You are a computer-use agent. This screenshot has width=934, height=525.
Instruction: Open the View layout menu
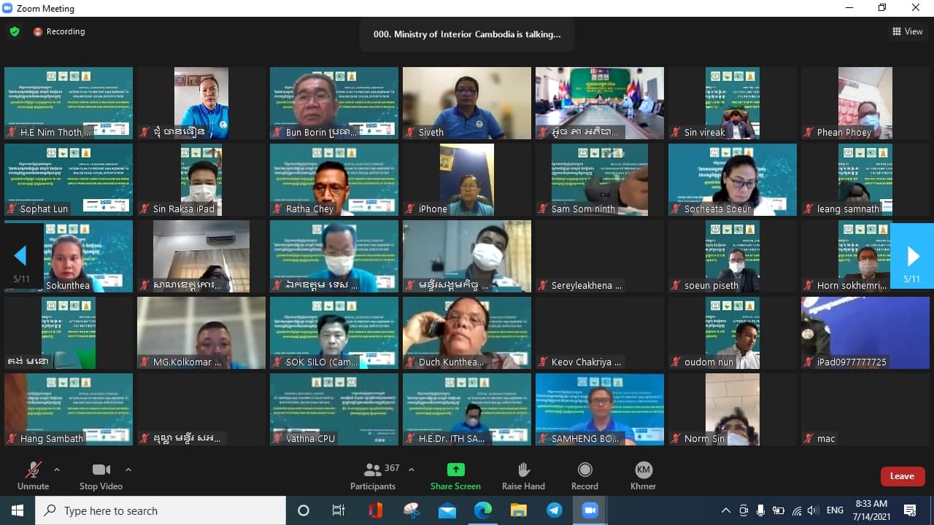click(x=907, y=31)
